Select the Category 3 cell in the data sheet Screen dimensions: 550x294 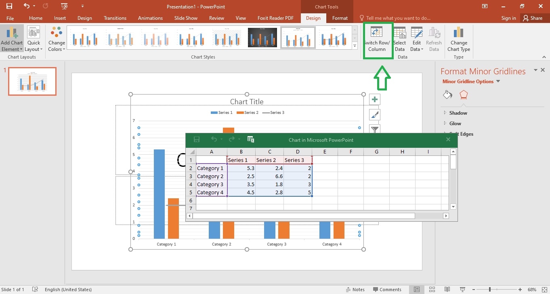click(x=212, y=184)
